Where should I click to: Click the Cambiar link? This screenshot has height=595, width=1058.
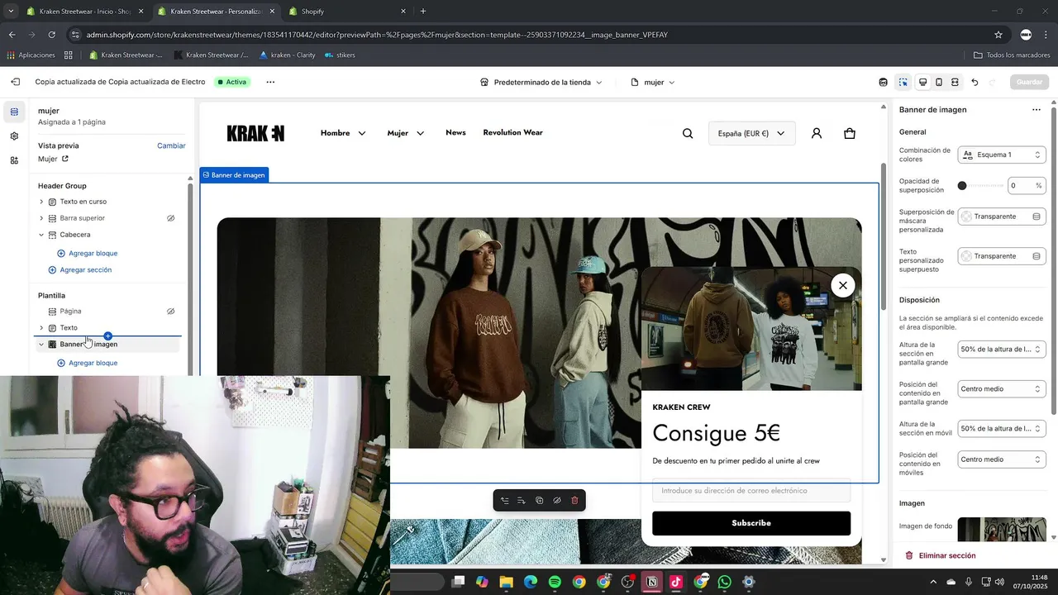click(x=171, y=145)
